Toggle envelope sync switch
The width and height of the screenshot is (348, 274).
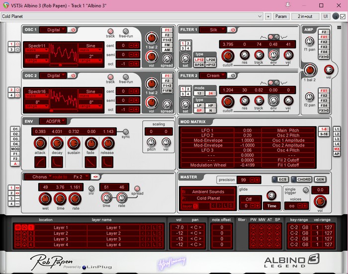[126, 132]
